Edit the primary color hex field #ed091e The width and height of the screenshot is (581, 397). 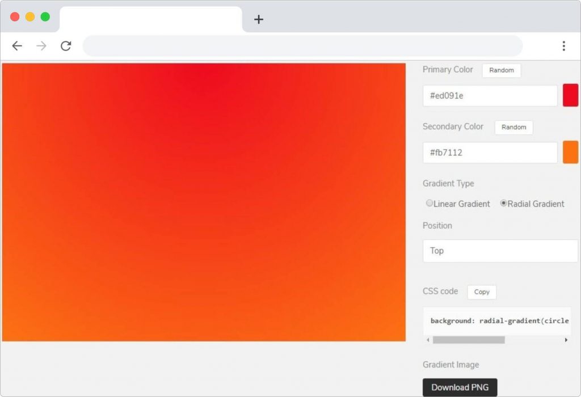point(490,96)
